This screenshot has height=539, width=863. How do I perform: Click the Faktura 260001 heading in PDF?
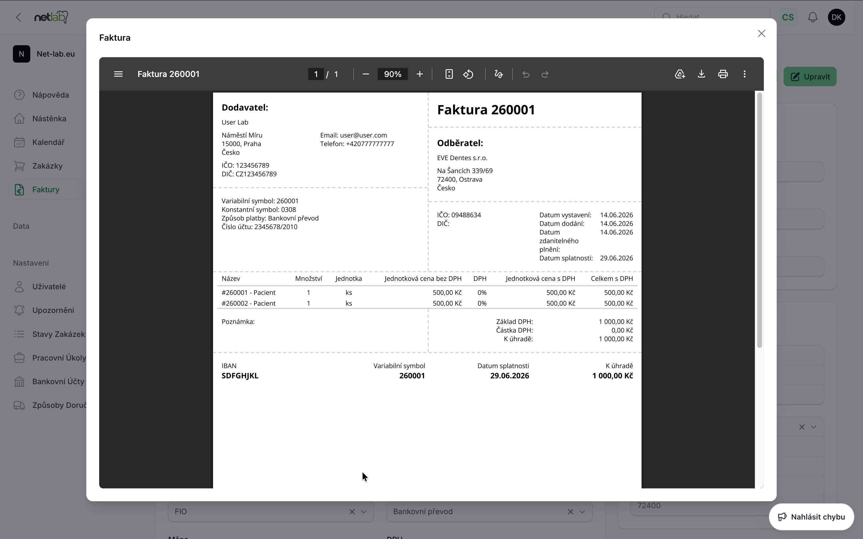coord(486,110)
